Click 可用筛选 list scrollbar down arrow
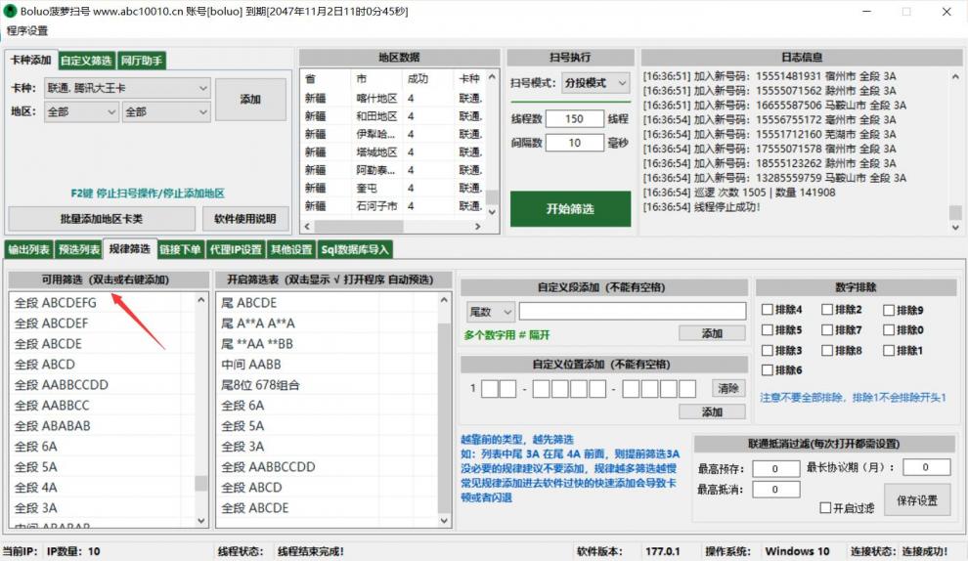The height and width of the screenshot is (561, 968). point(201,521)
